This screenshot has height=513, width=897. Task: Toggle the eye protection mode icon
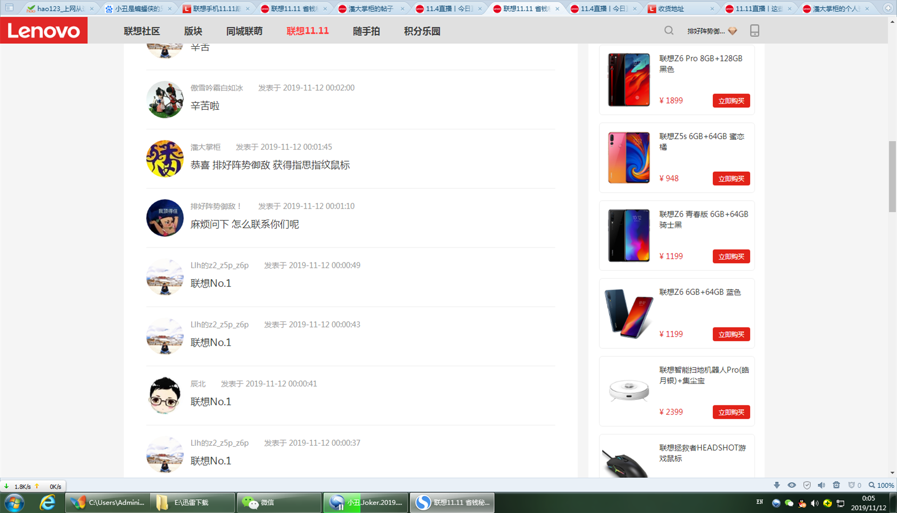point(792,485)
